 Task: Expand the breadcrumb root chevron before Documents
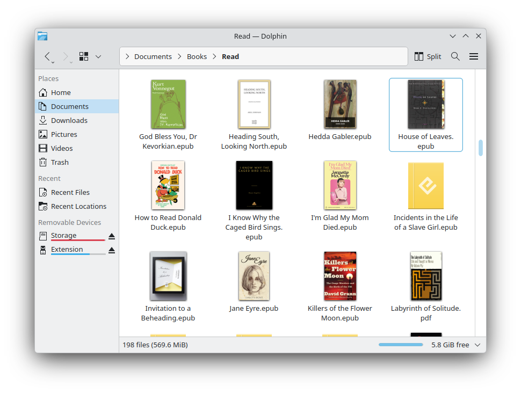pyautogui.click(x=127, y=56)
